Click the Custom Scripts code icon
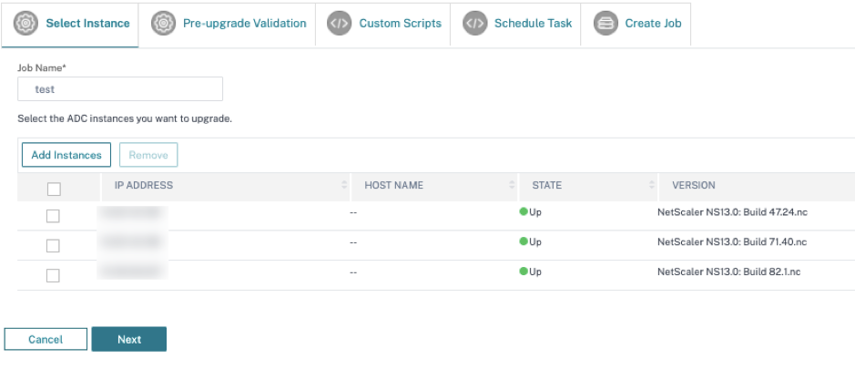 339,24
